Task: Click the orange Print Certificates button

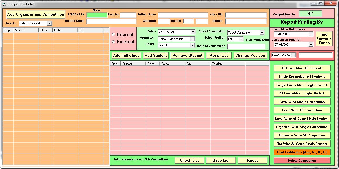Action: 302,152
